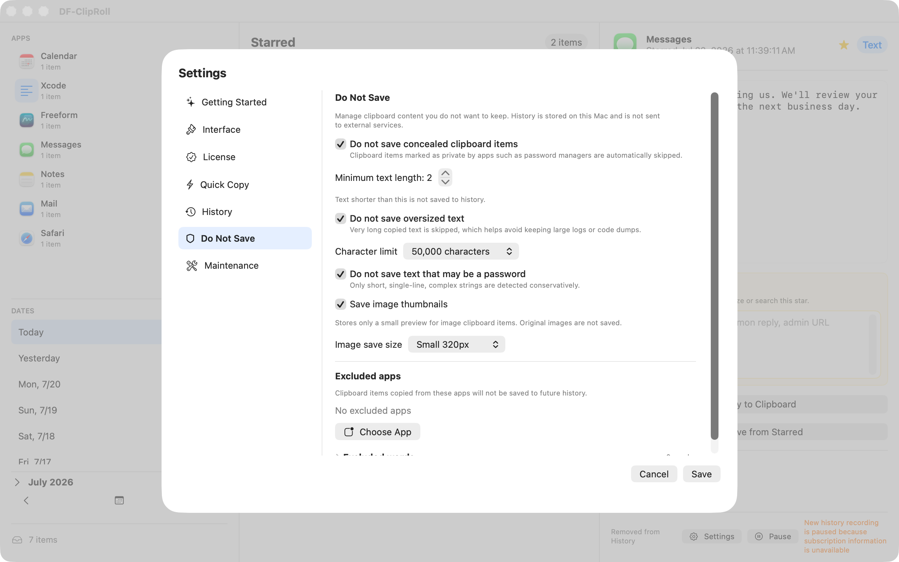
Task: Click the Cancel button
Action: coord(654,474)
